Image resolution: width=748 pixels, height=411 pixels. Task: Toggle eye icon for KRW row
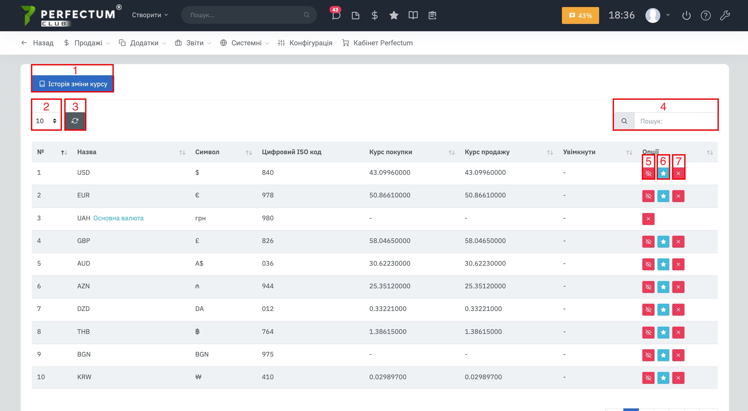click(x=648, y=378)
